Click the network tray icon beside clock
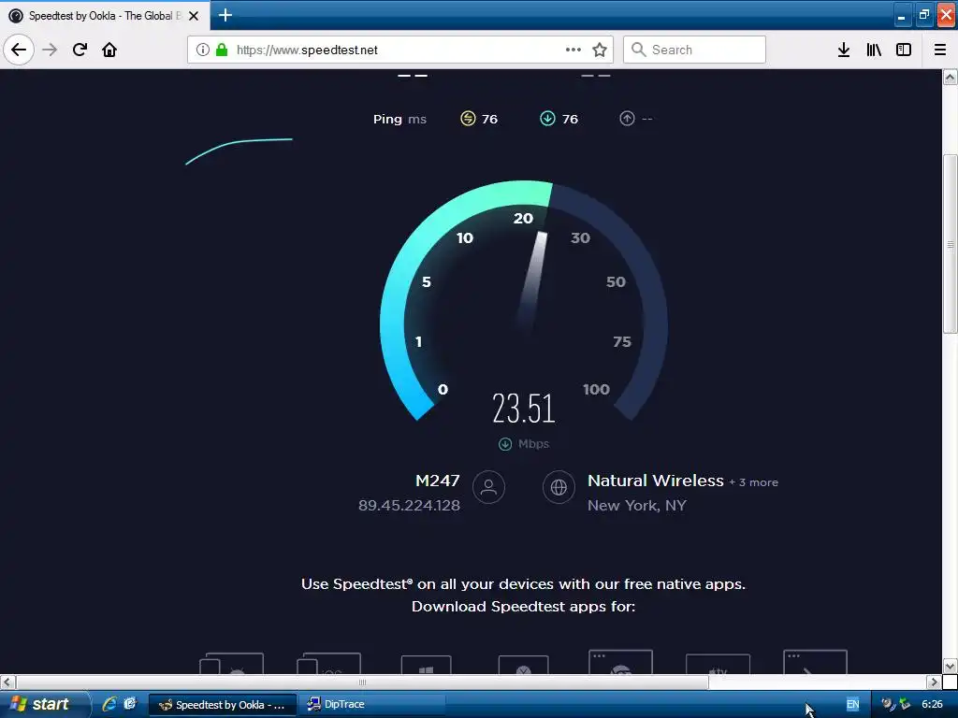The image size is (958, 718). (905, 704)
